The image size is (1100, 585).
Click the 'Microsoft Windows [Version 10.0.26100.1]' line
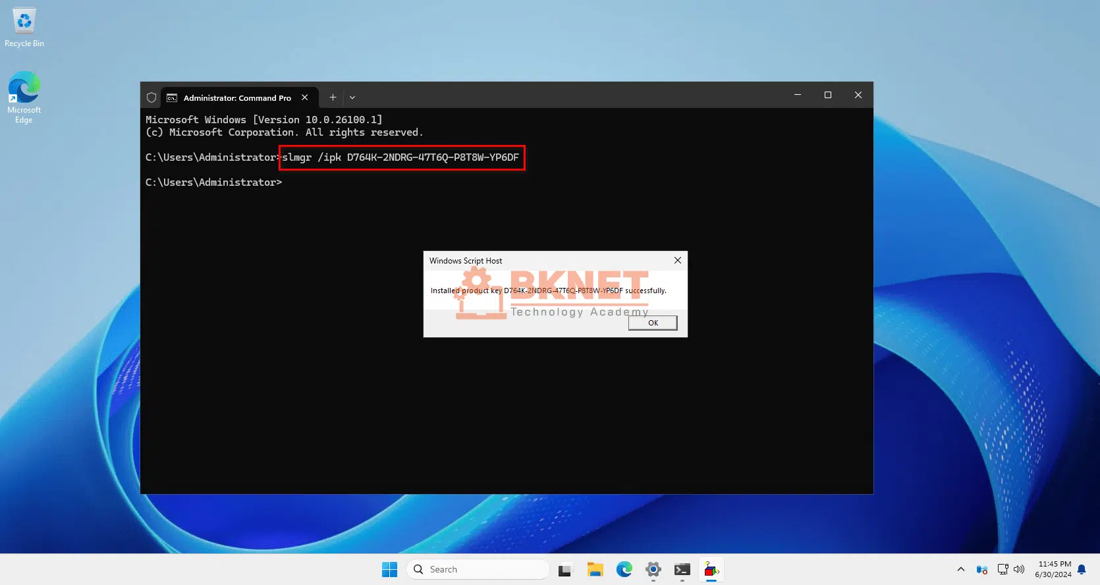coord(263,120)
